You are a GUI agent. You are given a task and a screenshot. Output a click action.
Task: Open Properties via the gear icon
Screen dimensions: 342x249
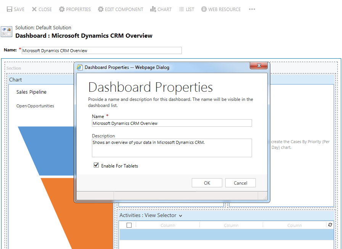pyautogui.click(x=62, y=9)
